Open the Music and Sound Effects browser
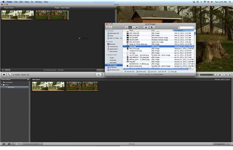 coord(217,75)
